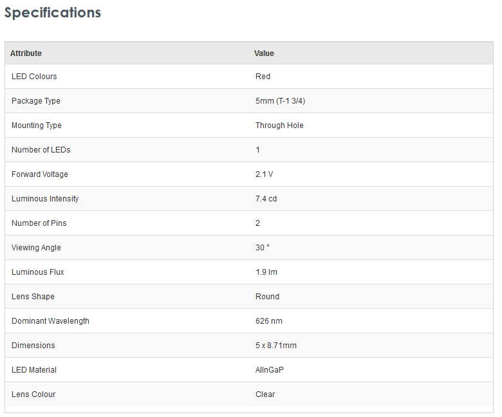This screenshot has height=417, width=502.
Task: Select the 5mm (T-1 3/4) value
Action: tap(280, 101)
